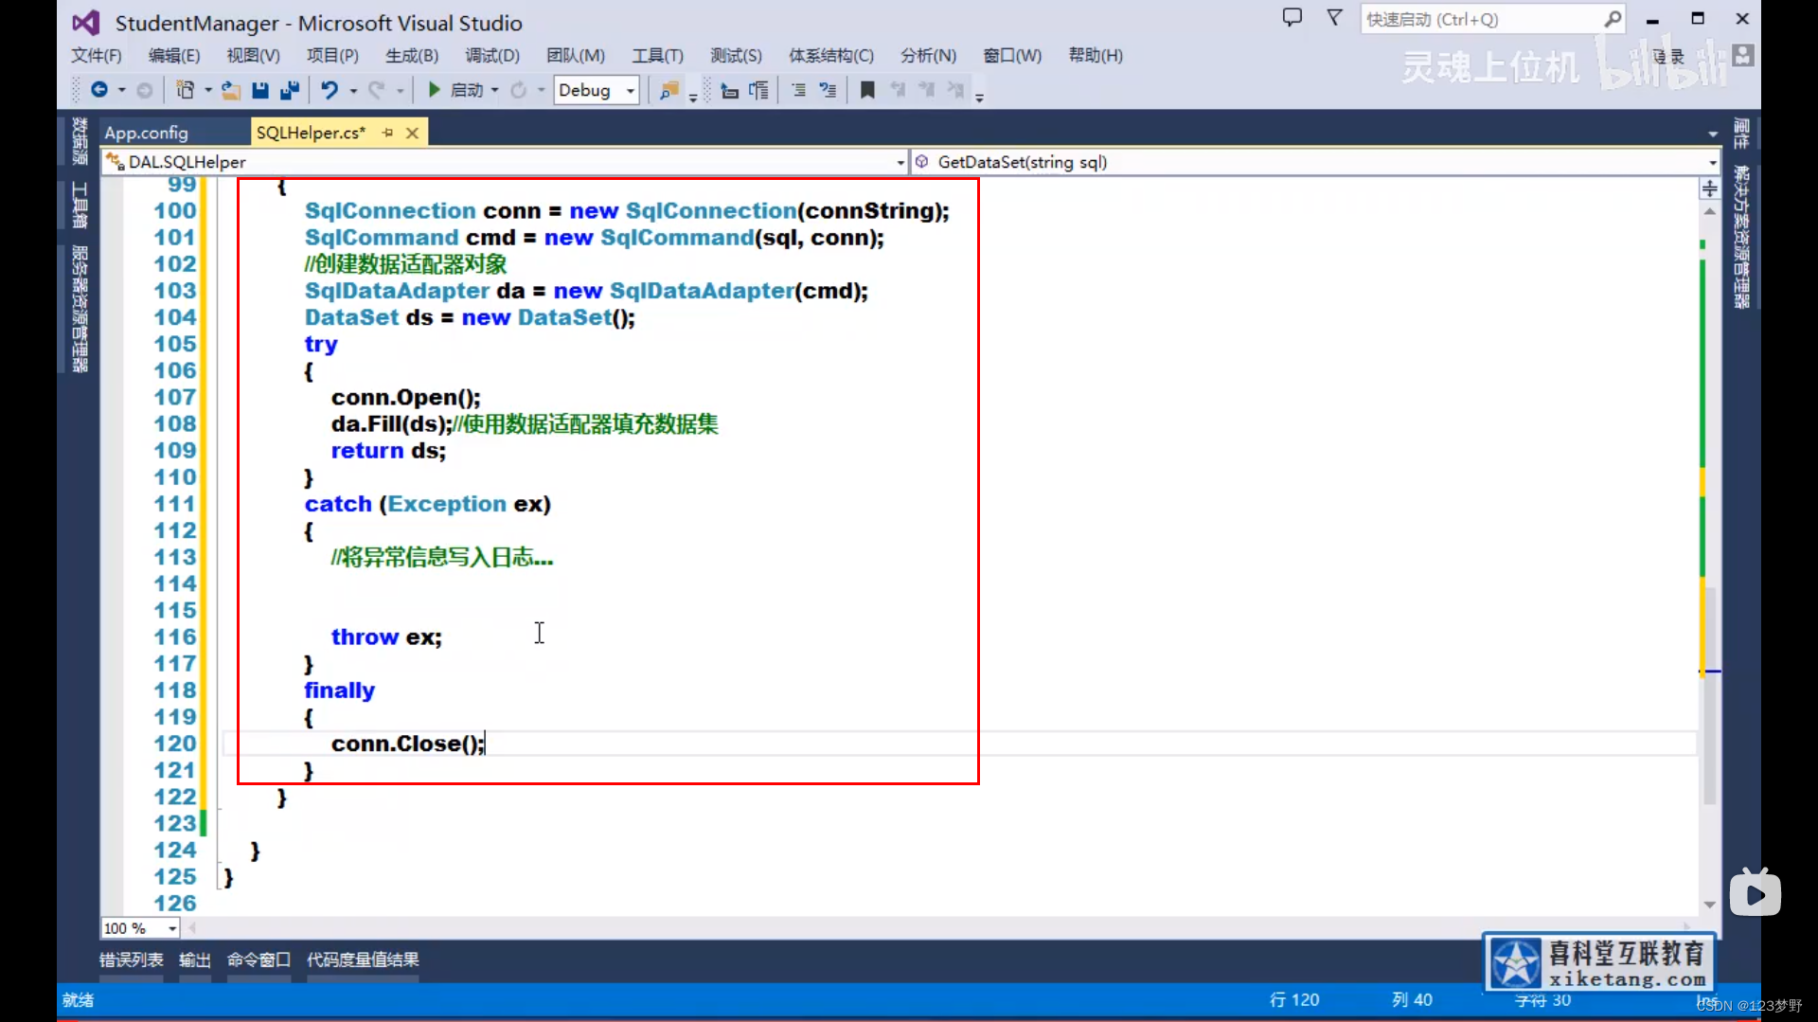Click the Save All icon
The height and width of the screenshot is (1022, 1818).
[290, 90]
